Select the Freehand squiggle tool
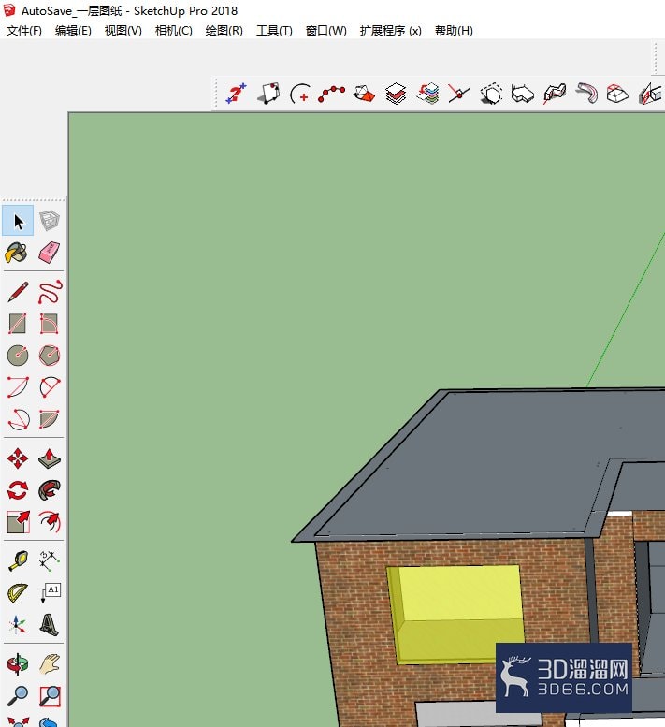Screen dimensions: 665x727 coord(50,292)
